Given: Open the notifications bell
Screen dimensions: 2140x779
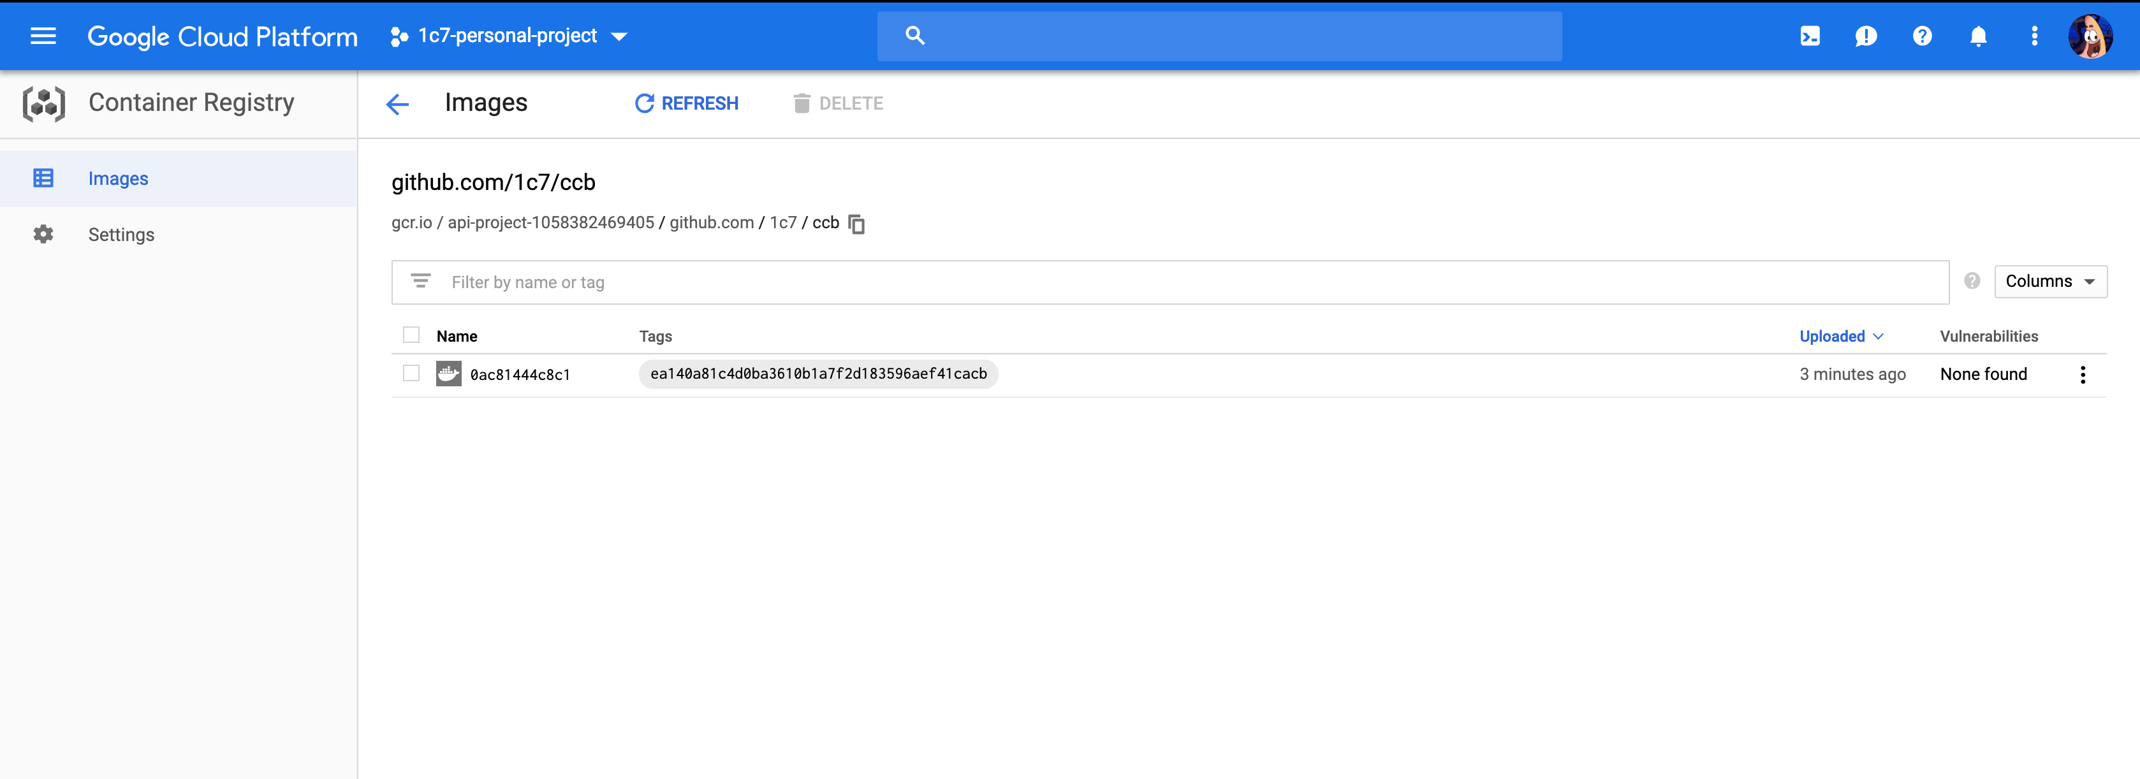Looking at the screenshot, I should pyautogui.click(x=1978, y=36).
